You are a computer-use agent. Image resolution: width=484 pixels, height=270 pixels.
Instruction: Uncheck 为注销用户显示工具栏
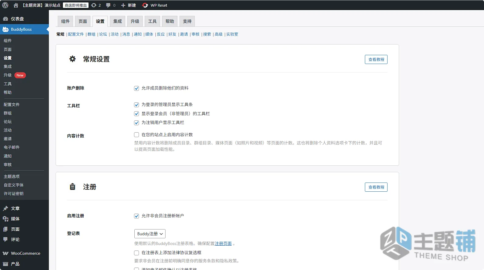(x=136, y=123)
